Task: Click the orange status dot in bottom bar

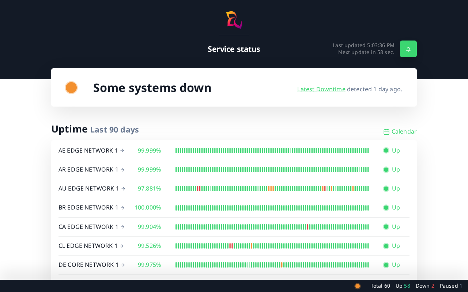Action: pos(357,286)
